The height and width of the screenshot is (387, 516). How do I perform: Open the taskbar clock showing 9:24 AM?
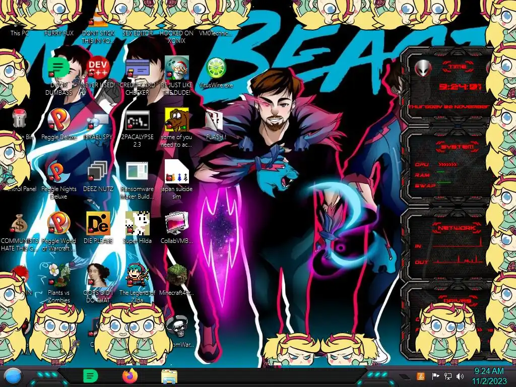coord(489,376)
